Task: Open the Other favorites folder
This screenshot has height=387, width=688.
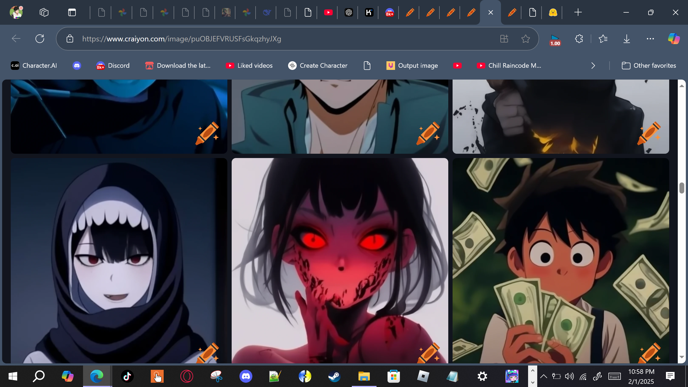Action: point(649,66)
